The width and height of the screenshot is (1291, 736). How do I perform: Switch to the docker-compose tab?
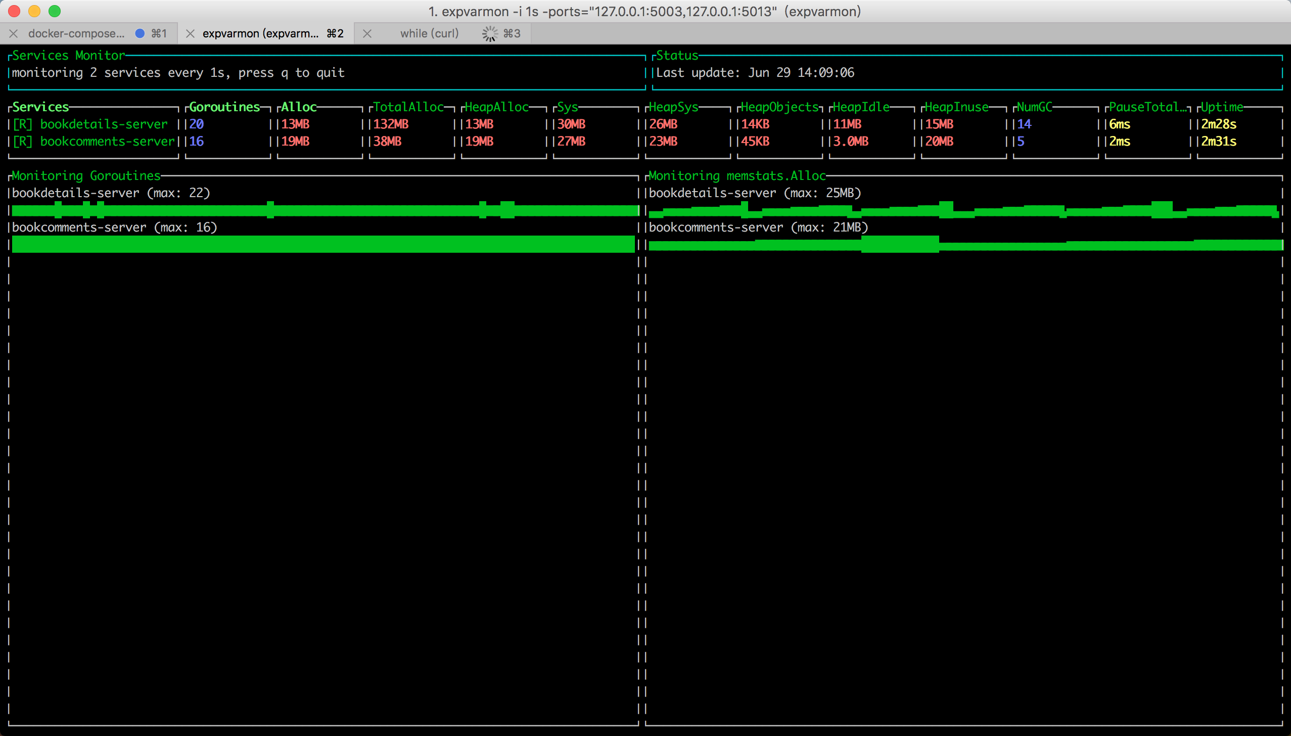click(76, 34)
